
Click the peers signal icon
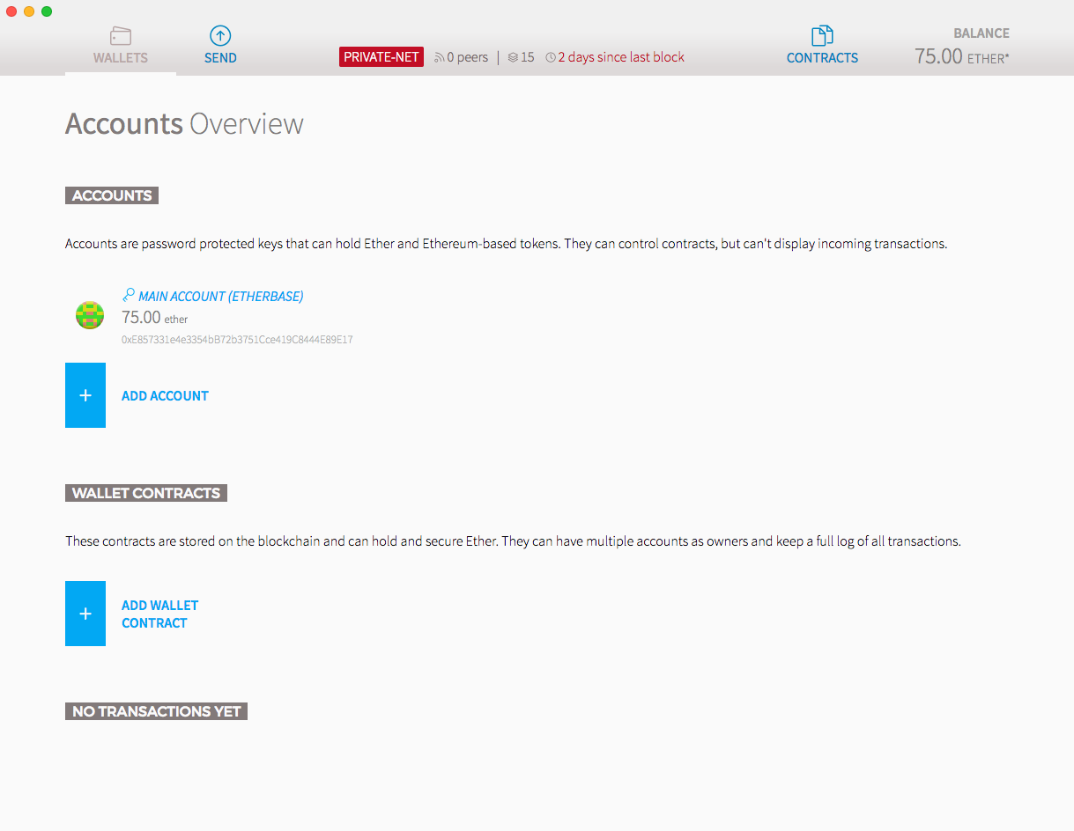pos(440,58)
